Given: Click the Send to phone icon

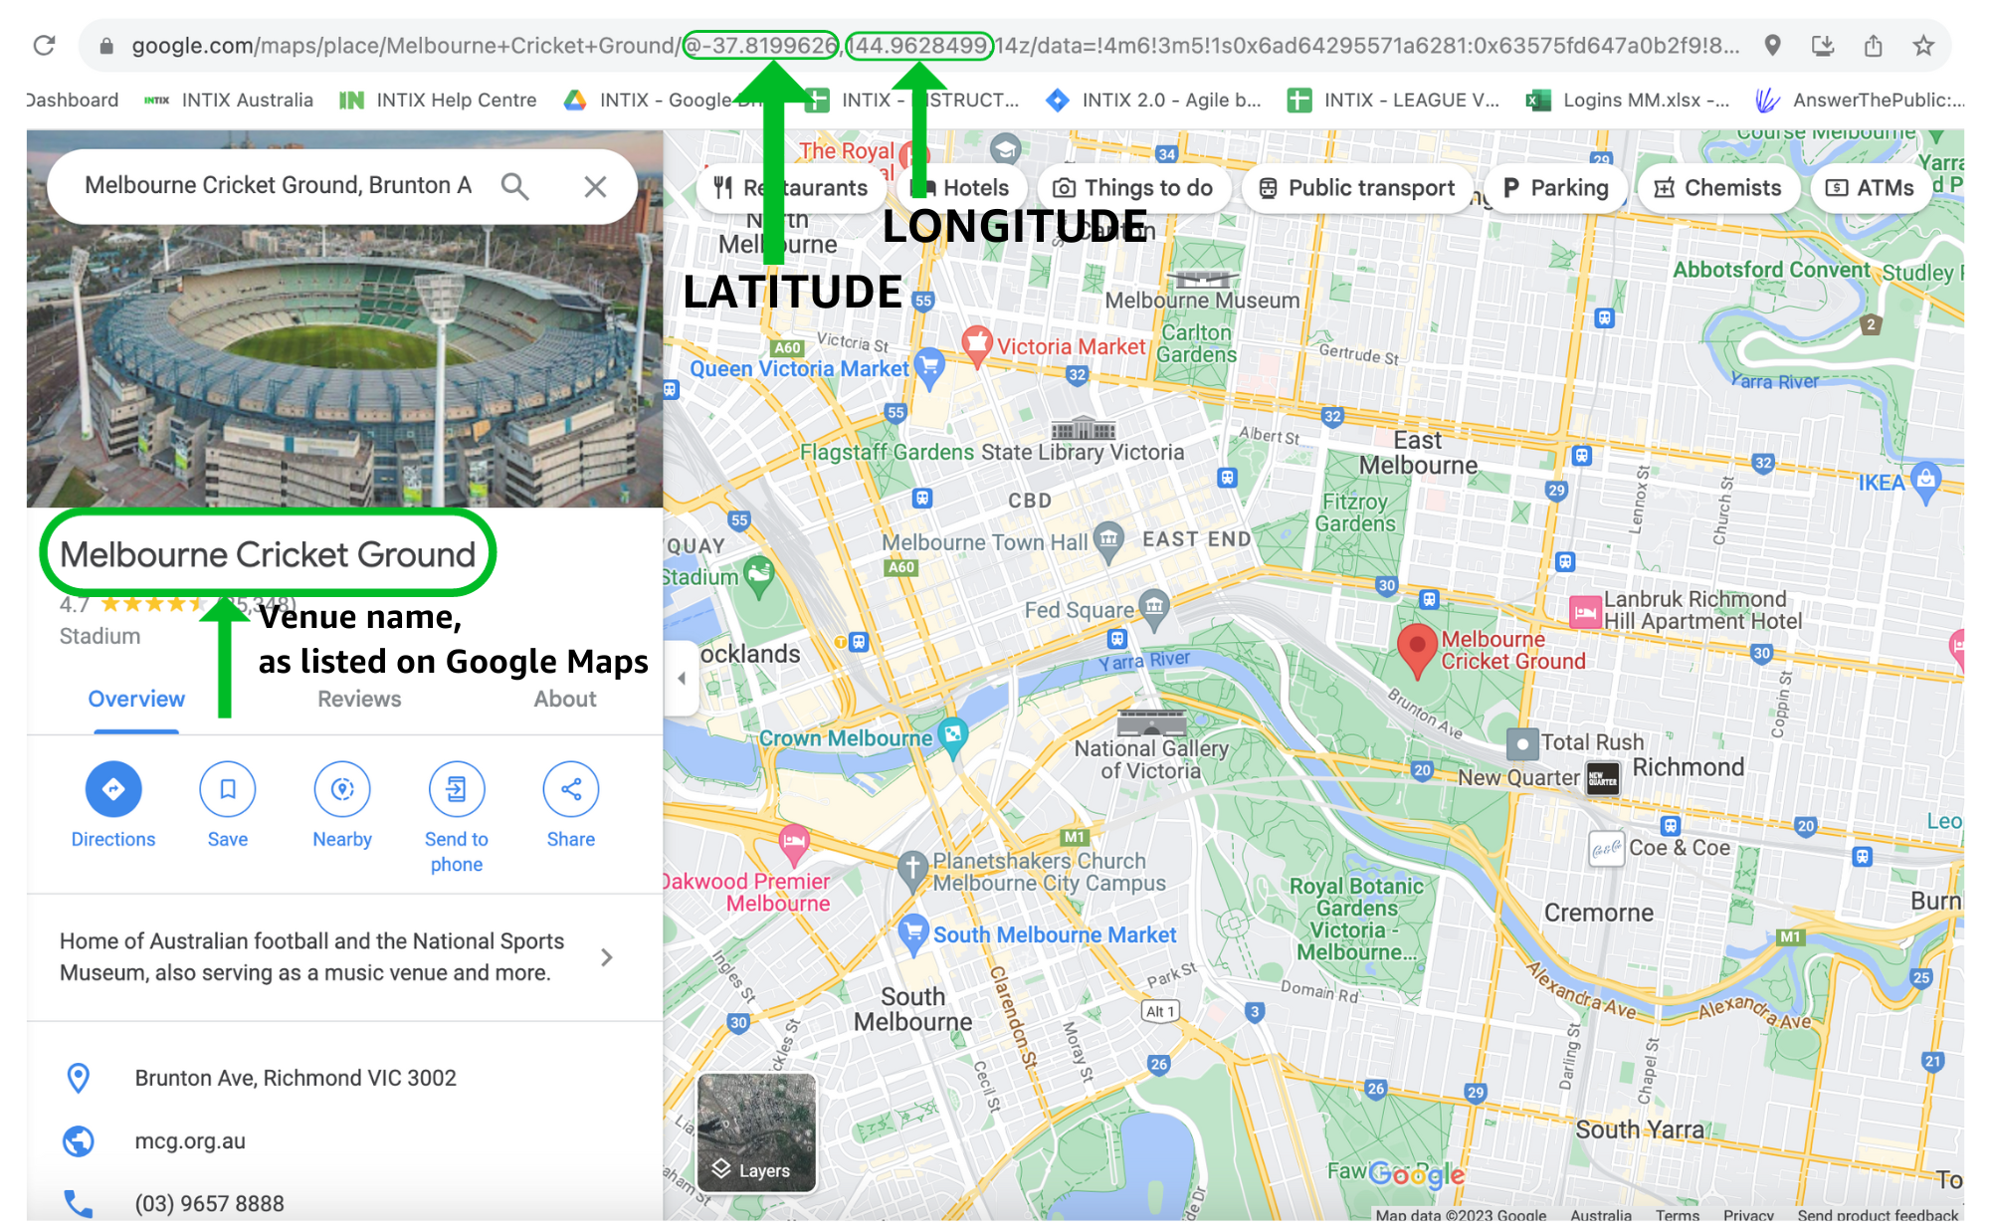Looking at the screenshot, I should coord(457,789).
